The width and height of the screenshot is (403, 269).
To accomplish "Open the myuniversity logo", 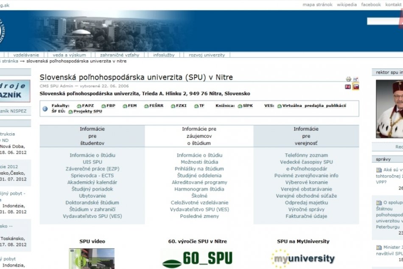I will (303, 258).
